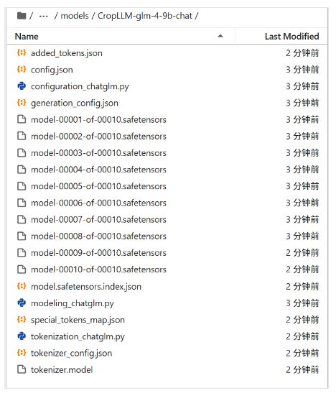Click the JSON icon of added_tokens.json

pyautogui.click(x=22, y=52)
